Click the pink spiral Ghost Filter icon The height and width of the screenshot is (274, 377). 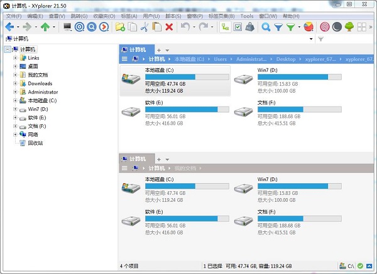325,27
